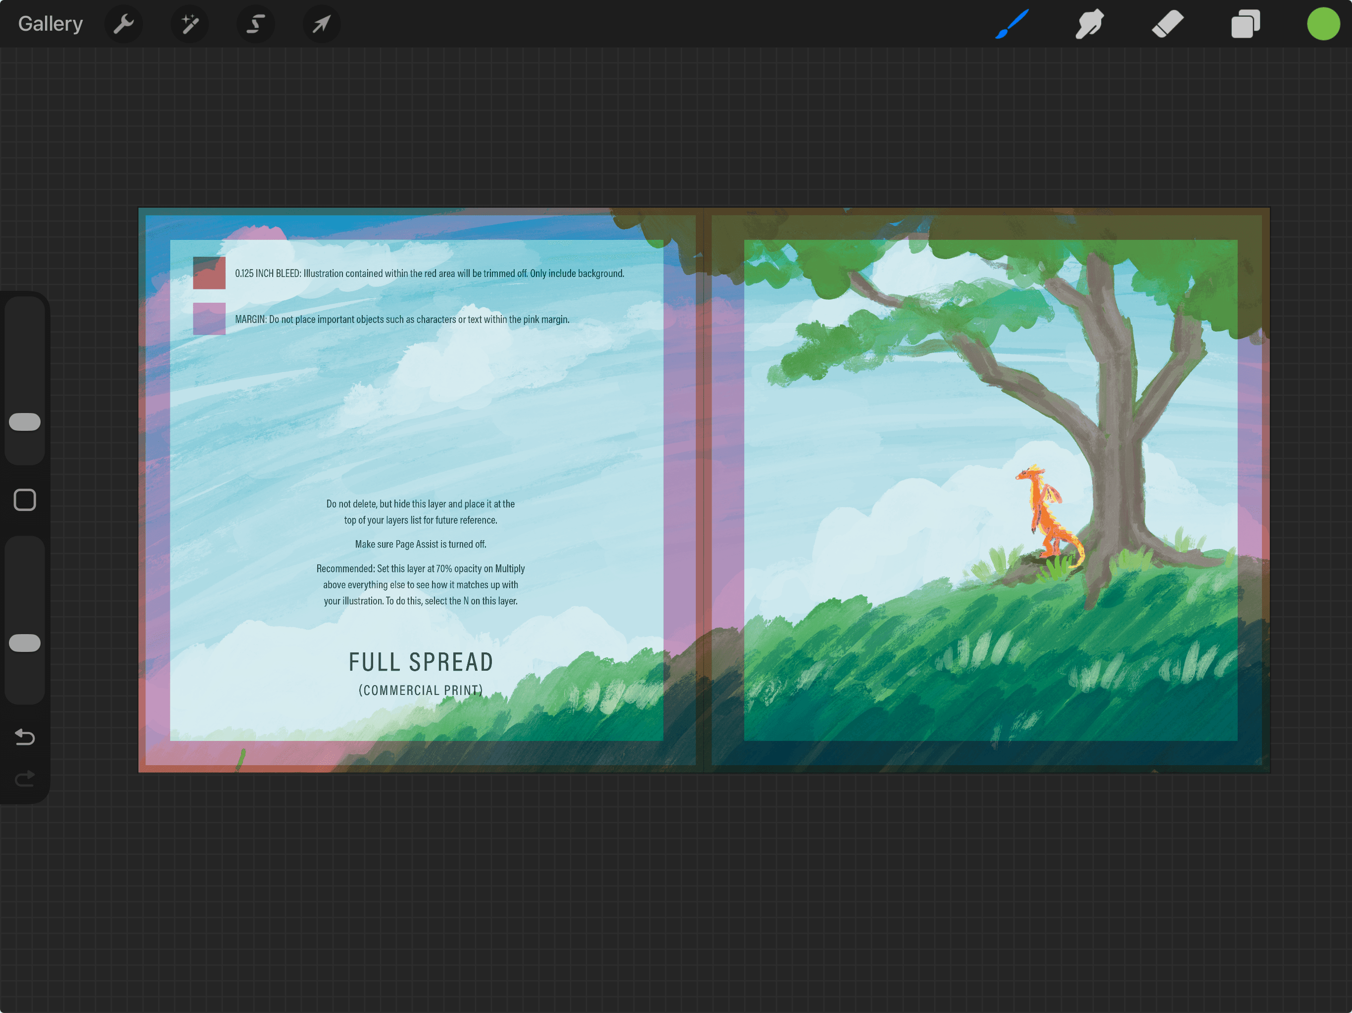1352x1013 pixels.
Task: Activate the Selection tool
Action: tap(255, 24)
